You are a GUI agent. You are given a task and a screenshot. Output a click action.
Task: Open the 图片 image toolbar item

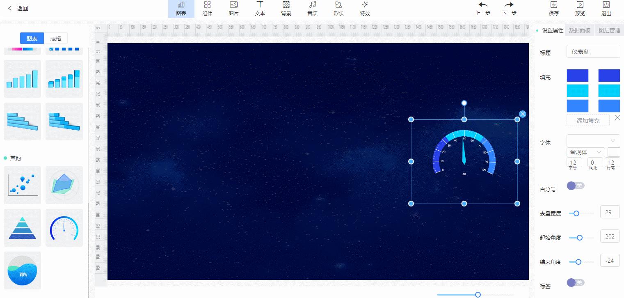click(x=233, y=9)
